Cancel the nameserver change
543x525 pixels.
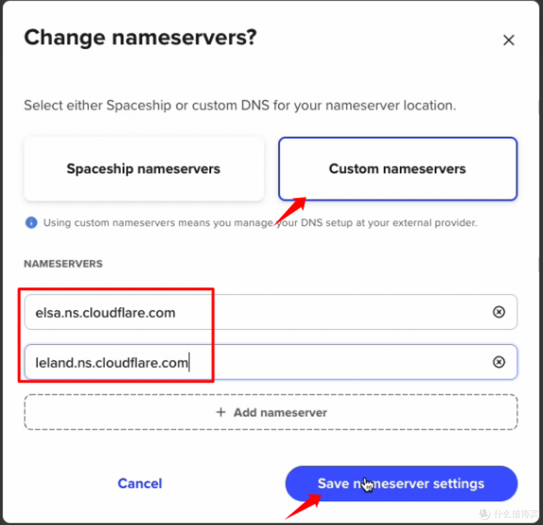140,483
